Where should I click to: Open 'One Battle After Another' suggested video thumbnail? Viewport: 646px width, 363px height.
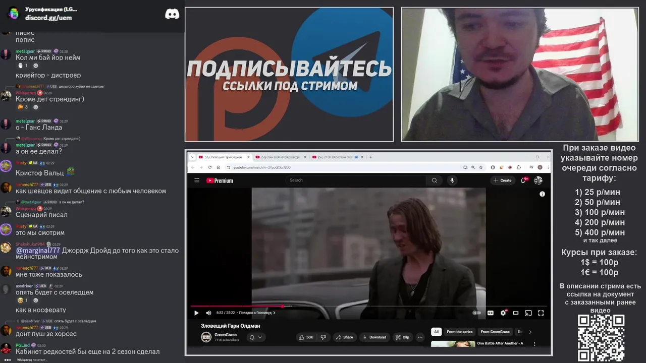point(453,344)
